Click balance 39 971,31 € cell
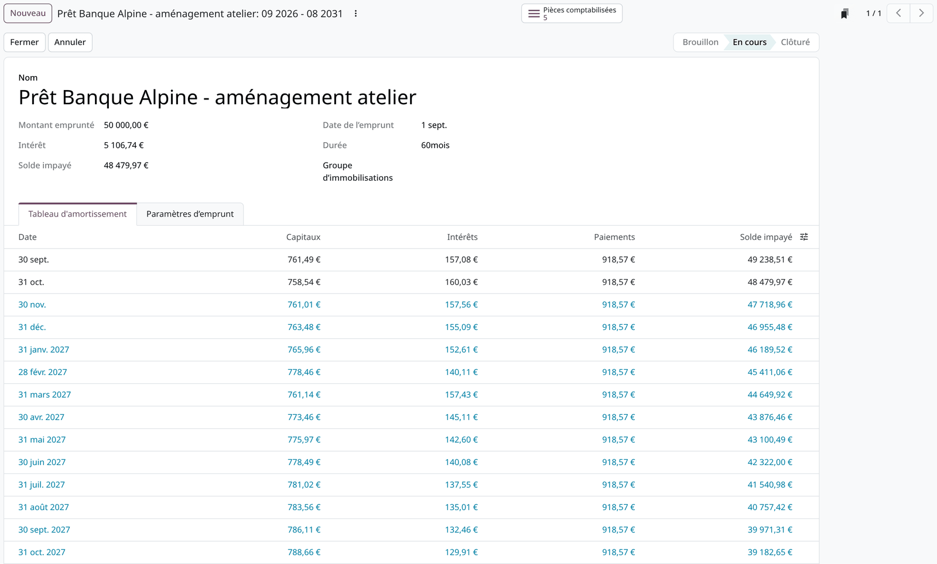 pos(770,530)
